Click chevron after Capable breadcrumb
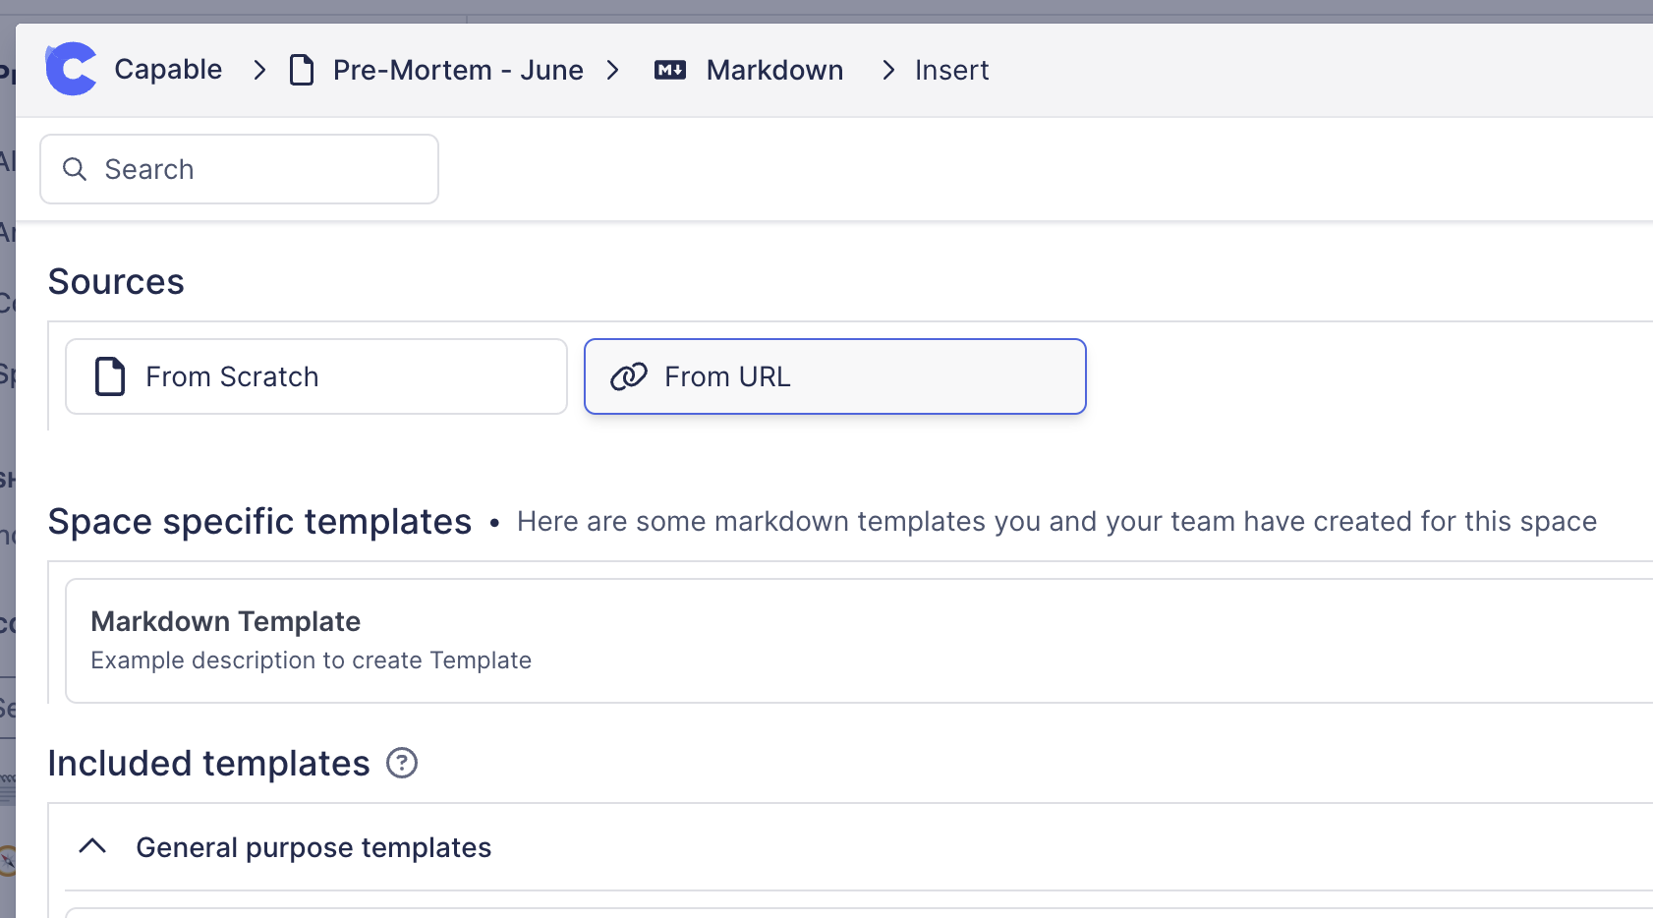The height and width of the screenshot is (918, 1653). point(259,70)
